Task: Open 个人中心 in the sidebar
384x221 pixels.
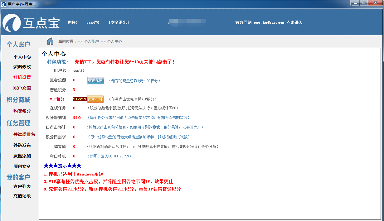Action: [22, 57]
